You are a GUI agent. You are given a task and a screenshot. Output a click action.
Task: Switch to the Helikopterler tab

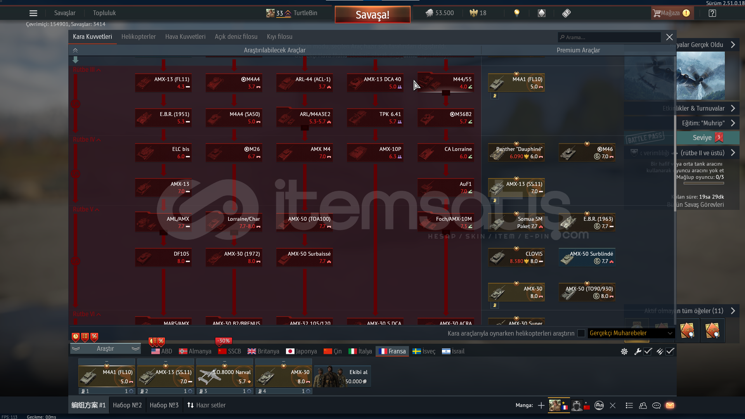click(x=139, y=36)
